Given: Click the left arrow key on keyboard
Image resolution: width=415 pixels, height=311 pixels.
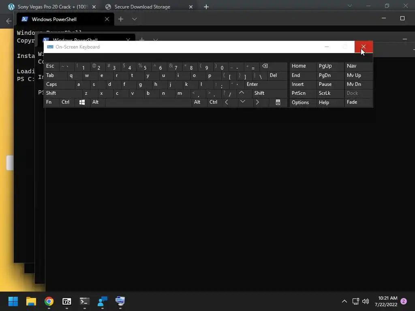Looking at the screenshot, I should click(x=227, y=102).
